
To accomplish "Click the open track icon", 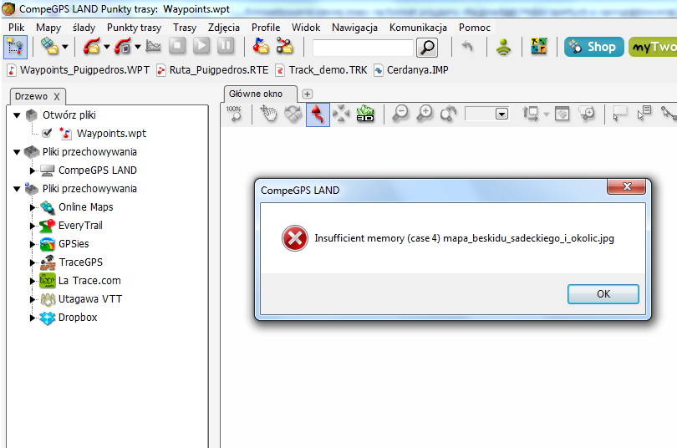I will [x=92, y=47].
